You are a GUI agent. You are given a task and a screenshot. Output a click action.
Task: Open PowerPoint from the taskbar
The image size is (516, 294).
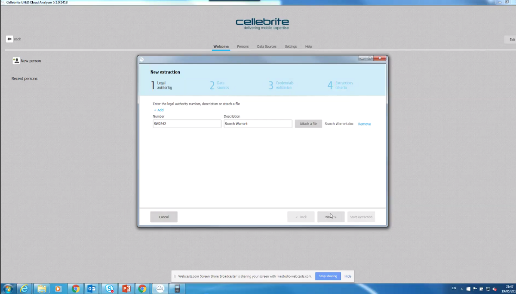coord(126,288)
